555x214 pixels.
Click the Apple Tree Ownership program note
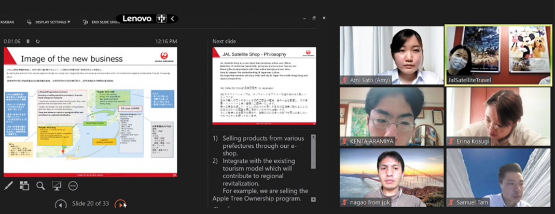[256, 198]
